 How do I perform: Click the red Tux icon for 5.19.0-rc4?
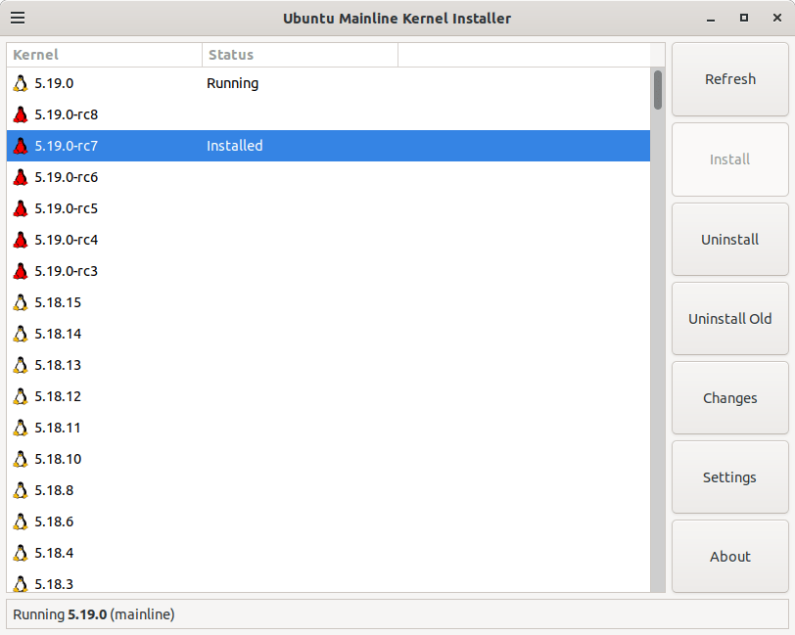pyautogui.click(x=21, y=240)
